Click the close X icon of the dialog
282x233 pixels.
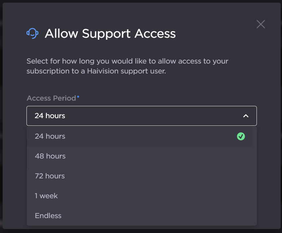click(260, 24)
